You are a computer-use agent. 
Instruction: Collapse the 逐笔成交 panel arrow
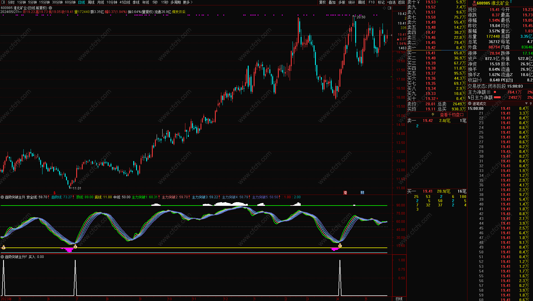tap(470, 104)
